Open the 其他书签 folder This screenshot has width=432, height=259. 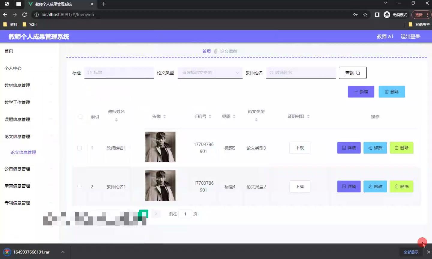[x=419, y=24]
